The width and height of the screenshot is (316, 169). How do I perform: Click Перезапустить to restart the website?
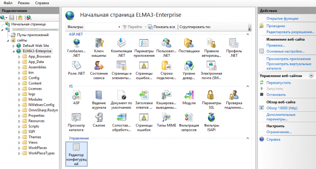[278, 83]
